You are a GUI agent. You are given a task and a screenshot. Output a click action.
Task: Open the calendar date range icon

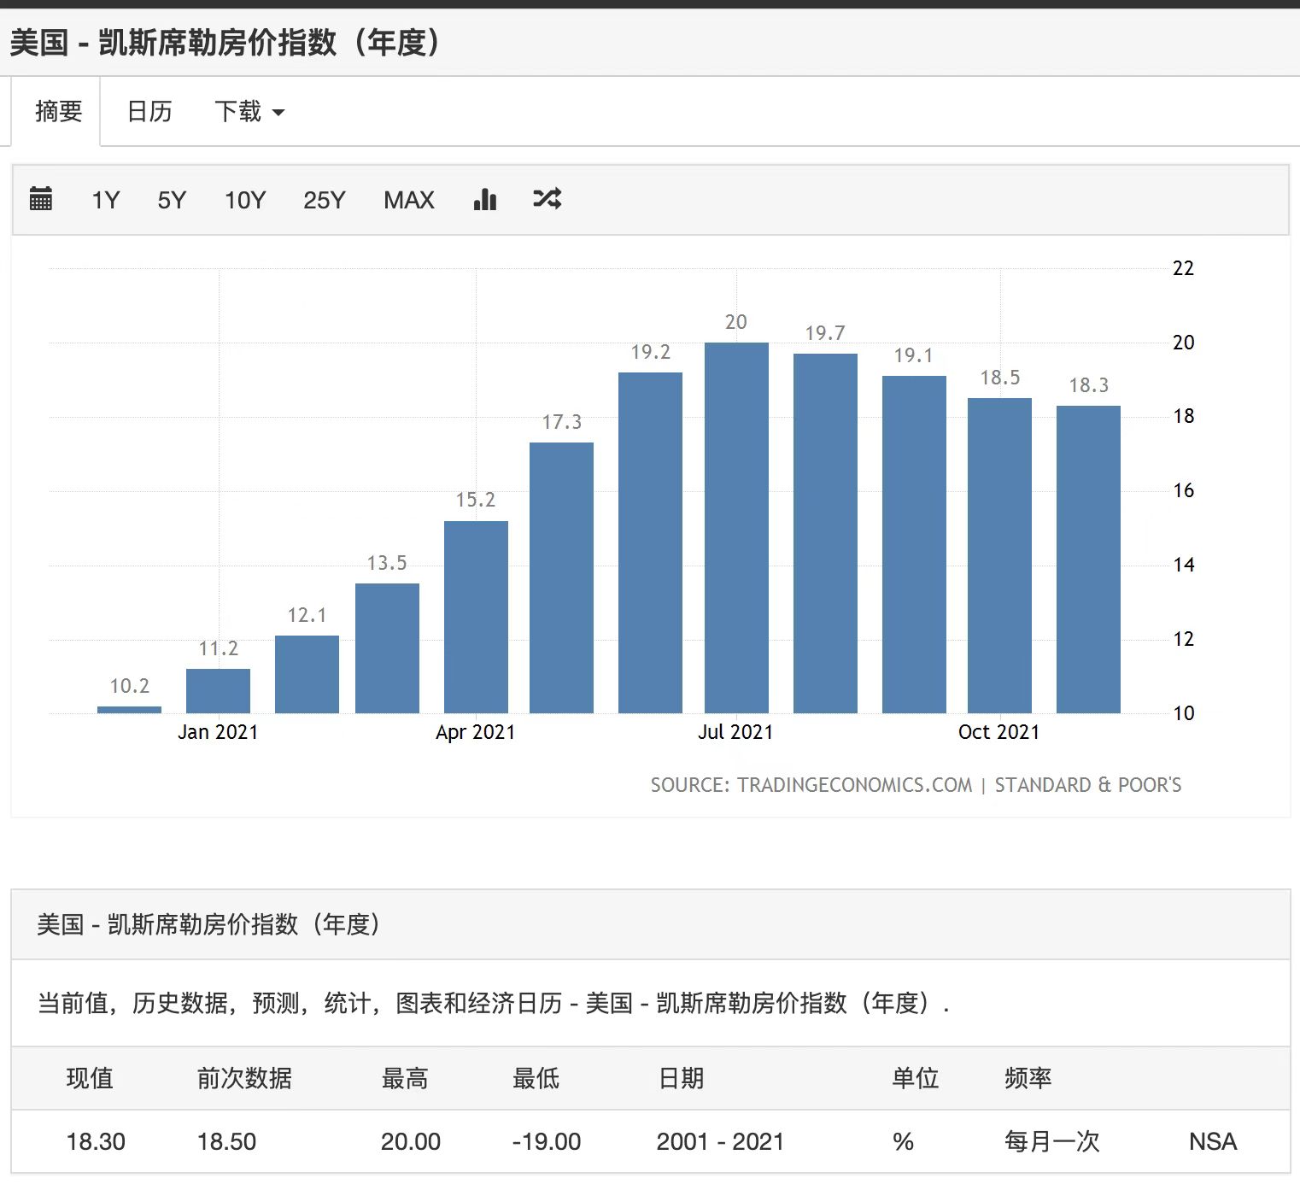coord(41,199)
